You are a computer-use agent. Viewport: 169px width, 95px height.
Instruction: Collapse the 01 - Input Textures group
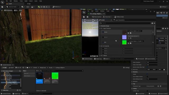click(100, 28)
